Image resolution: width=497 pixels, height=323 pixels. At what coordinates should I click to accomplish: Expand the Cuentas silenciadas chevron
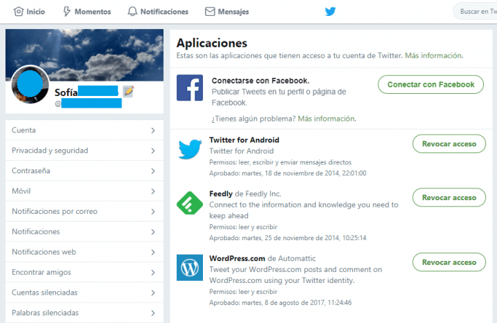point(153,293)
